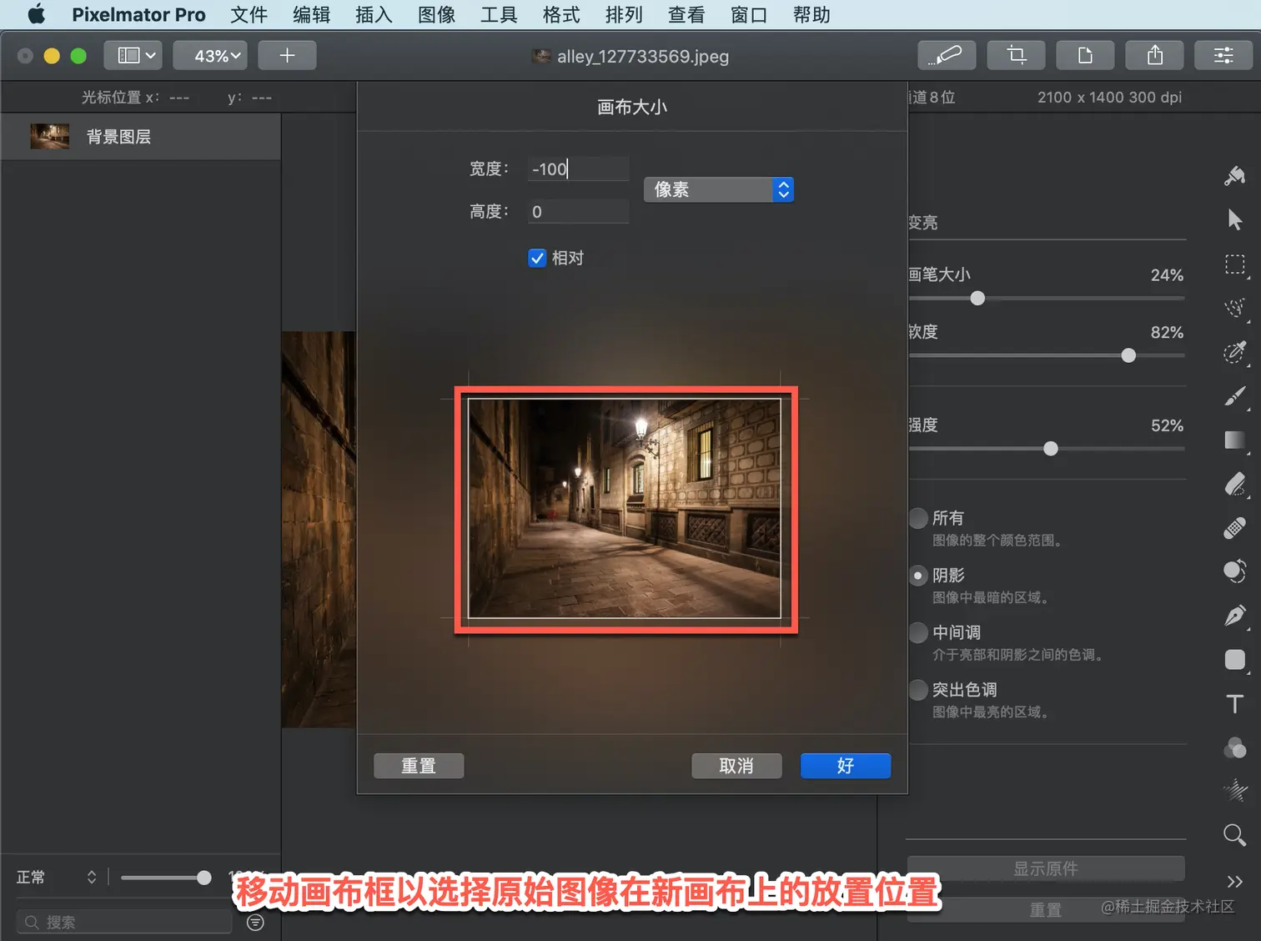Screen dimensions: 1261x941
Task: Select the Paint brush tool
Action: click(1235, 396)
